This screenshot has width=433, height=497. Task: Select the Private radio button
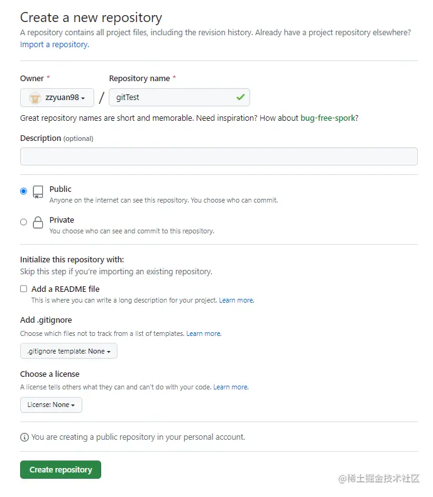[x=24, y=222]
